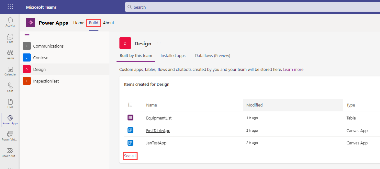Click the '1 h ago' modified cell

coord(252,118)
